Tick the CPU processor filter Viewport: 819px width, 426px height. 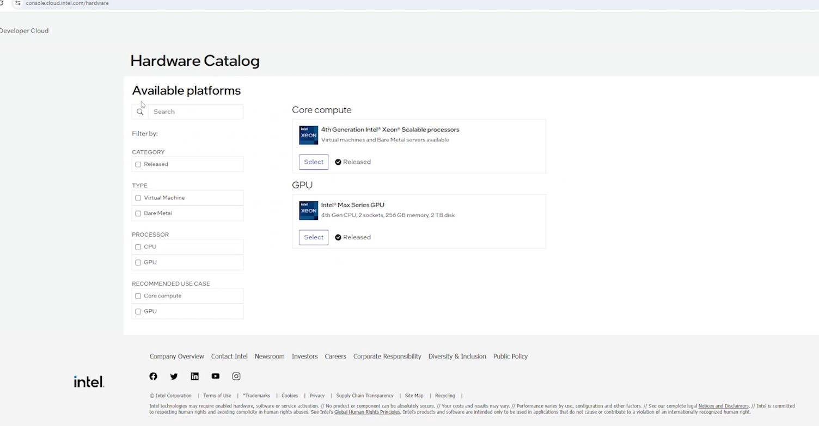pyautogui.click(x=138, y=247)
